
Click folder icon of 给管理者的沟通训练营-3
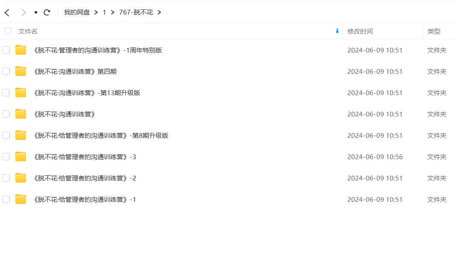[x=21, y=157]
